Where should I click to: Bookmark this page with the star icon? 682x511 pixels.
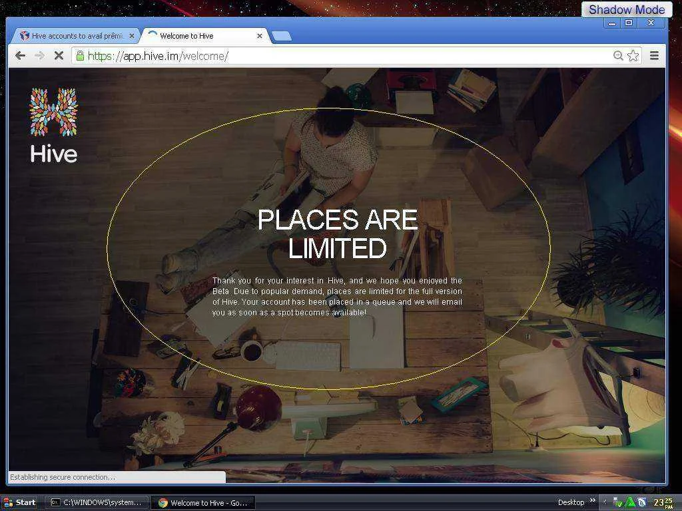point(633,56)
